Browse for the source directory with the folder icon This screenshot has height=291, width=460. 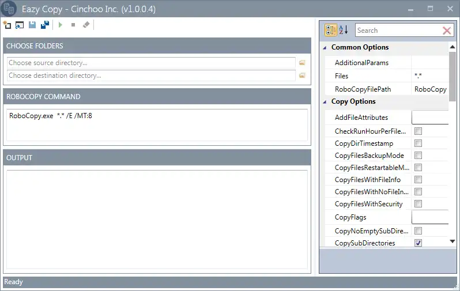302,63
